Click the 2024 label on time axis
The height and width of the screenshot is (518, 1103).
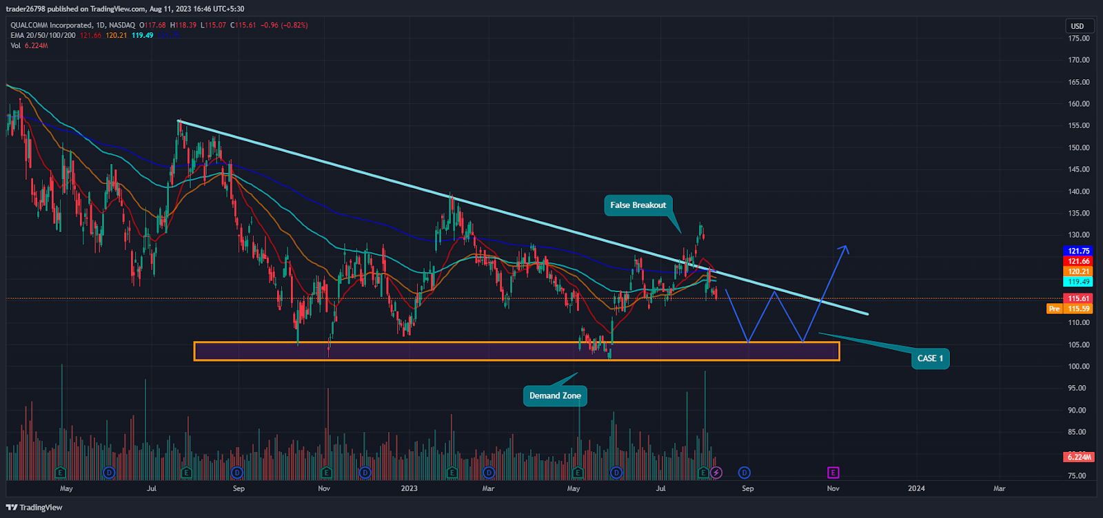pyautogui.click(x=916, y=488)
